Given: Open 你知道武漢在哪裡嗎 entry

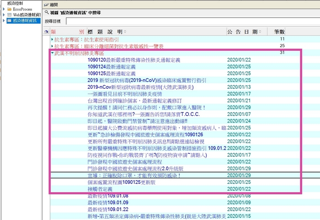Looking at the screenshot, I should pyautogui.click(x=144, y=114).
